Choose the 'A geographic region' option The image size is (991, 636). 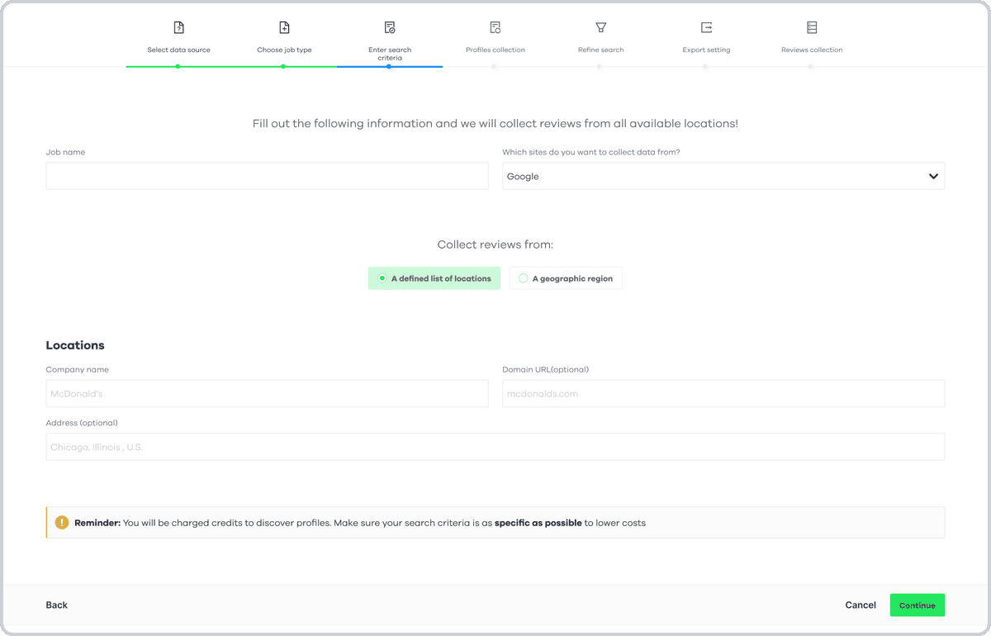565,278
